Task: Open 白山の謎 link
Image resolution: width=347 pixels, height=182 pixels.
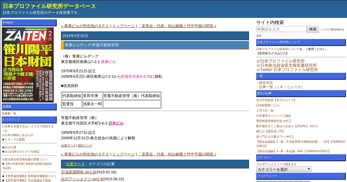Action: tap(10, 147)
